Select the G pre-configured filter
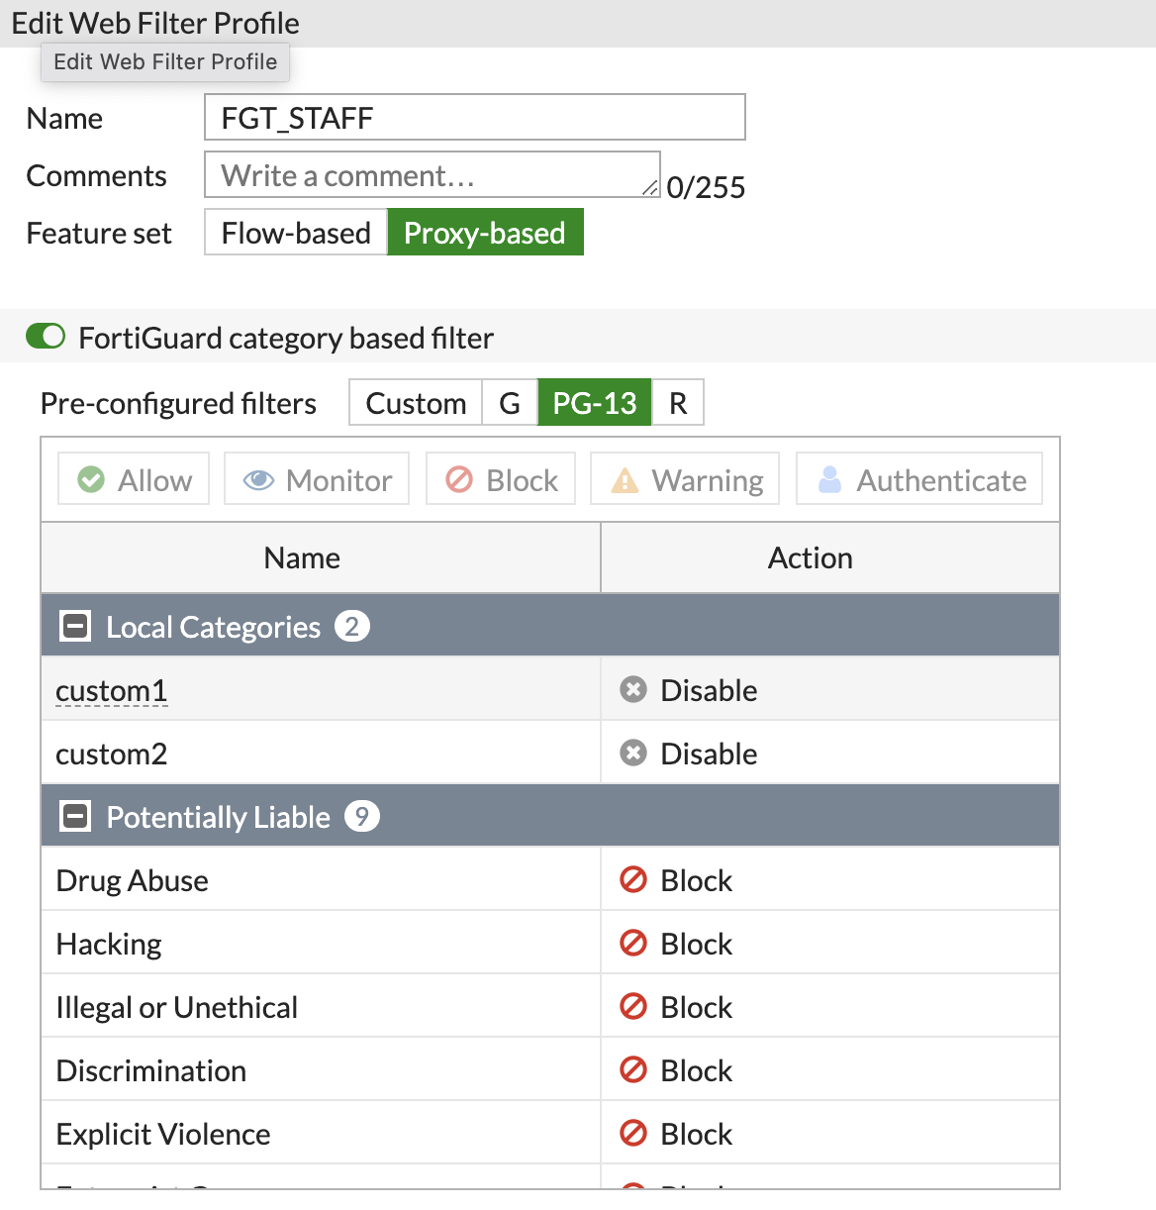 [x=509, y=402]
